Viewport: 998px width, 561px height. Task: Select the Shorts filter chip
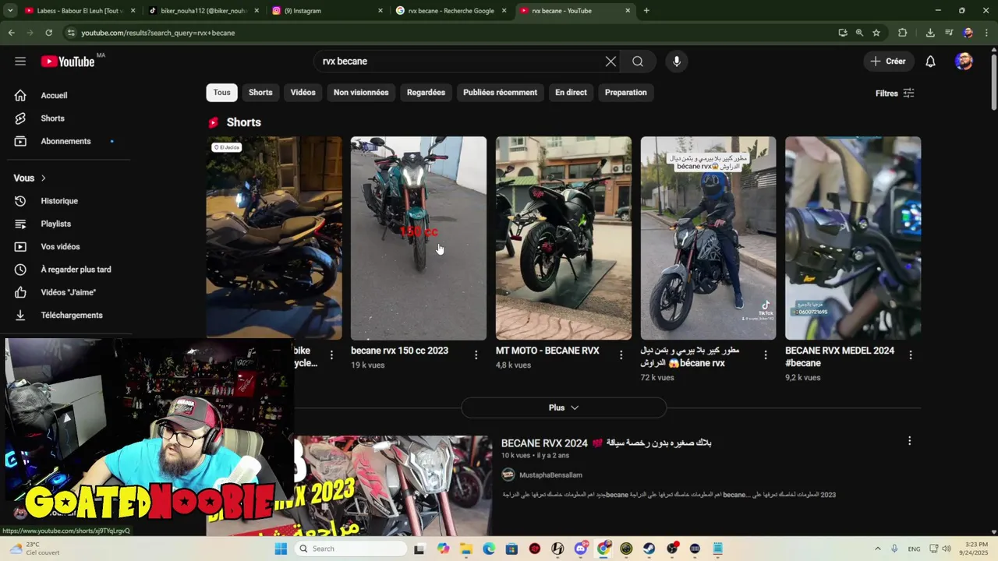click(x=260, y=93)
